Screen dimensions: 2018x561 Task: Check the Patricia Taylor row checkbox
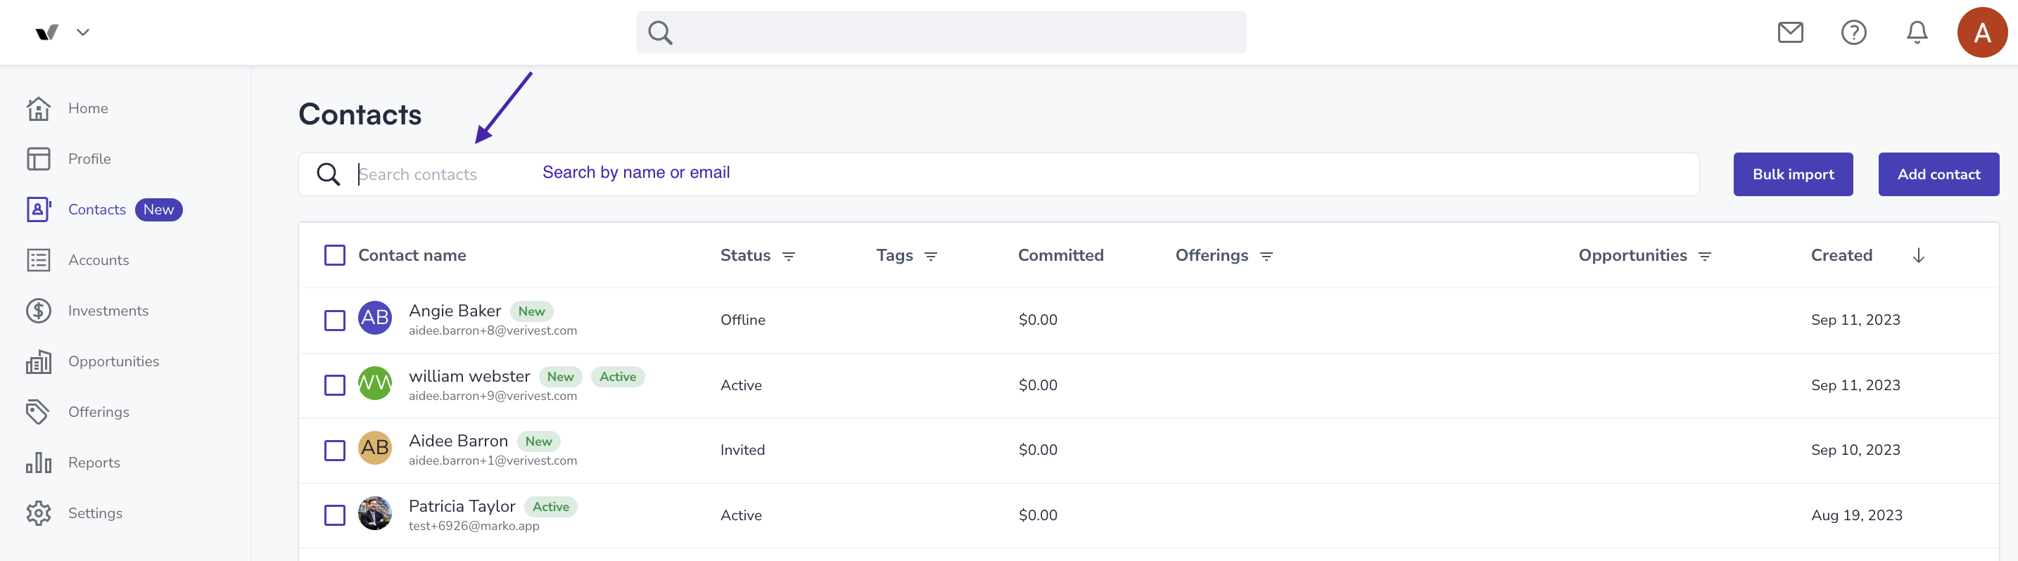click(x=334, y=515)
